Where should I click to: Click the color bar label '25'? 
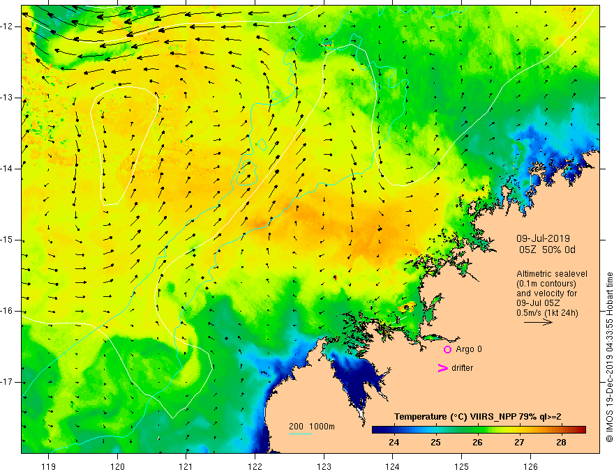435,443
